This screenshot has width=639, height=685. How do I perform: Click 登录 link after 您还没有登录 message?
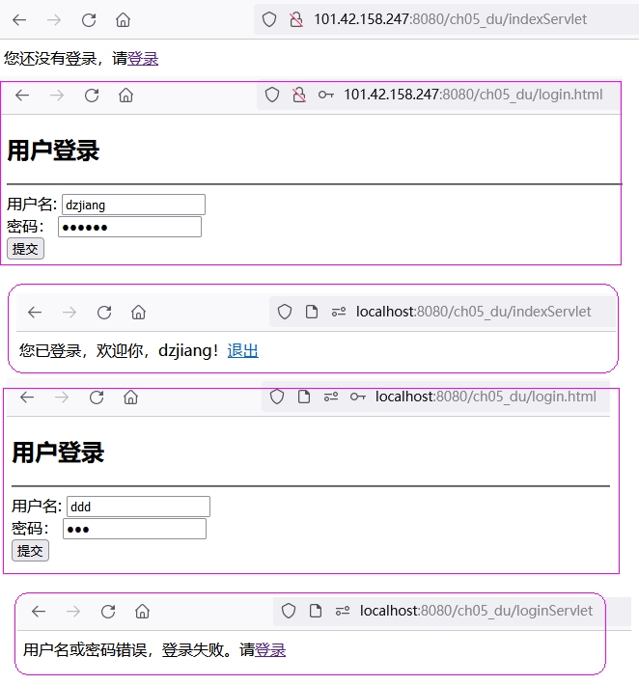coord(143,59)
